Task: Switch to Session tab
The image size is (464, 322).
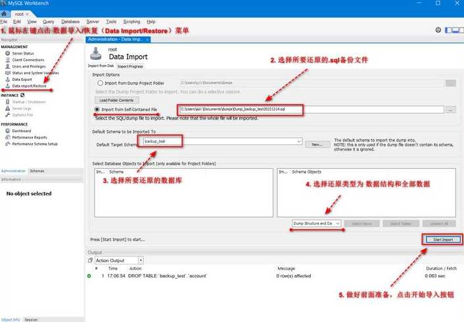Action: (31, 319)
